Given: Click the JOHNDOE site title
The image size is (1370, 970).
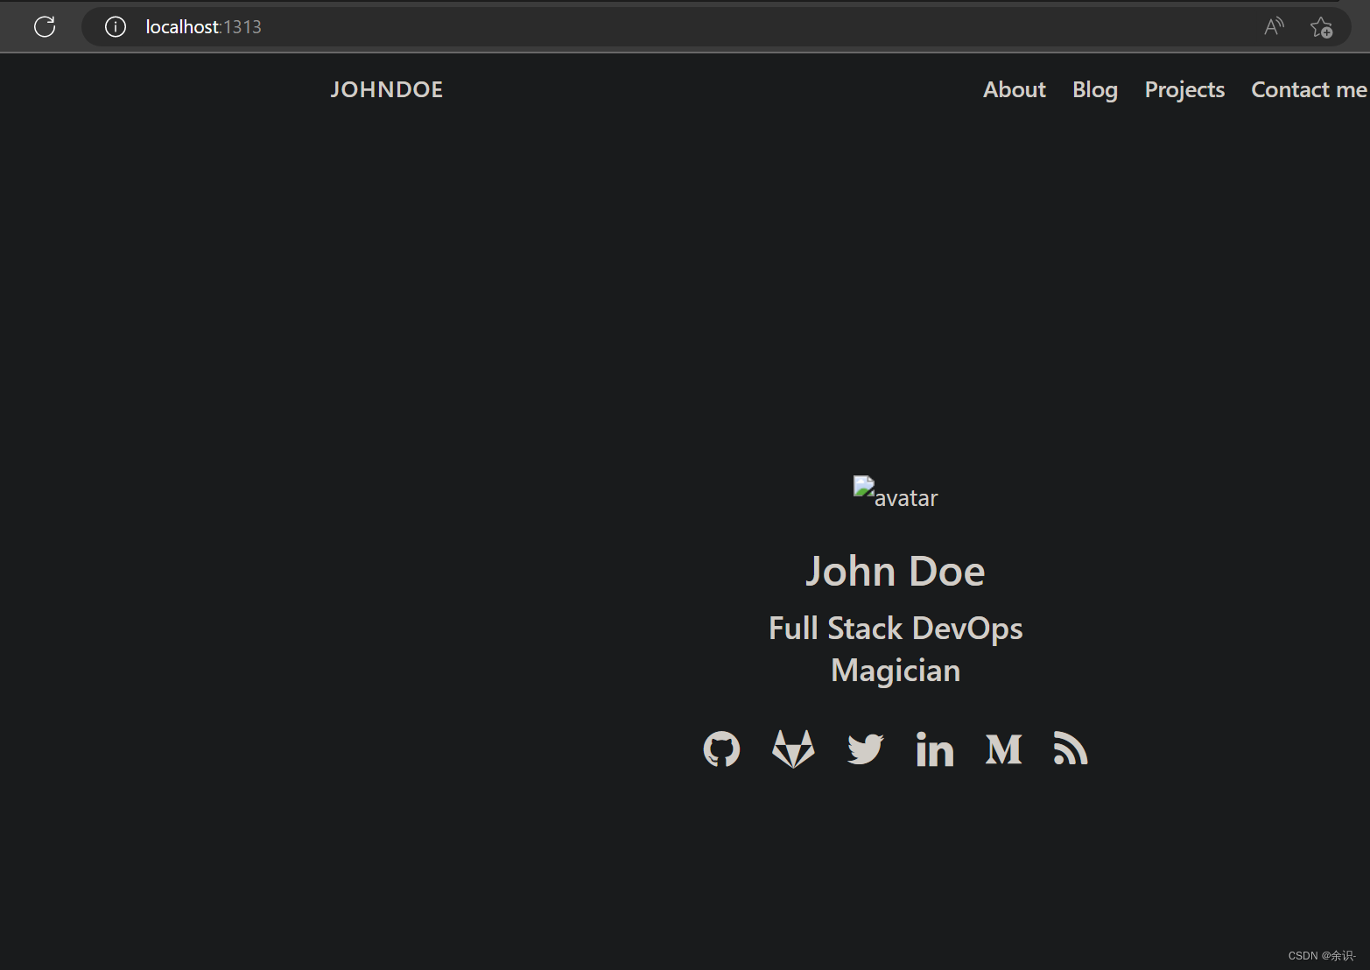Looking at the screenshot, I should pyautogui.click(x=387, y=89).
